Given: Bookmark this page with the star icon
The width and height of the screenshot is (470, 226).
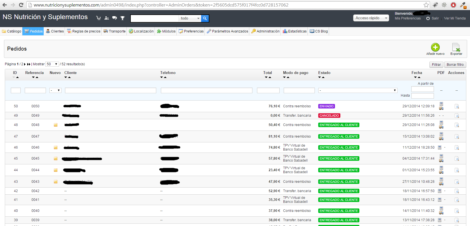Looking at the screenshot, I should tap(426, 5).
